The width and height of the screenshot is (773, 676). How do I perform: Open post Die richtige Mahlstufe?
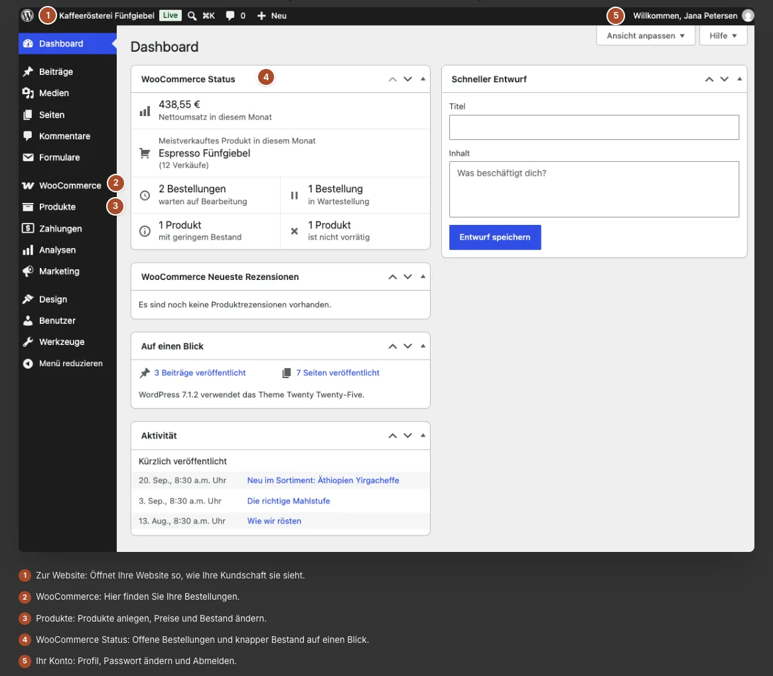[x=289, y=501]
